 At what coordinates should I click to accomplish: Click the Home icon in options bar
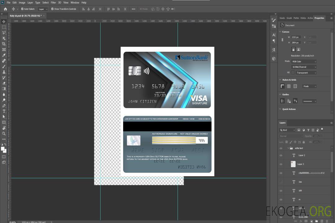(5, 9)
